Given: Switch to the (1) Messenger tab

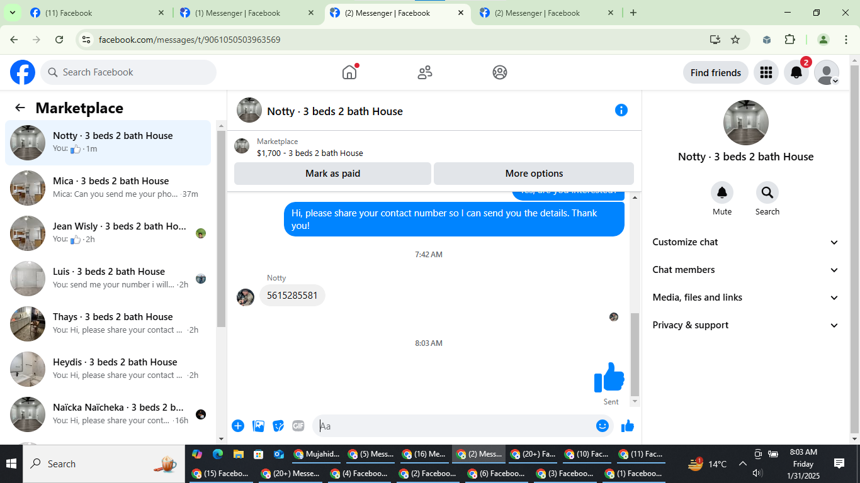Looking at the screenshot, I should (x=247, y=13).
